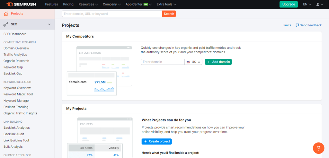Click the ON PAGE & TECH SEO heading

pyautogui.click(x=17, y=155)
